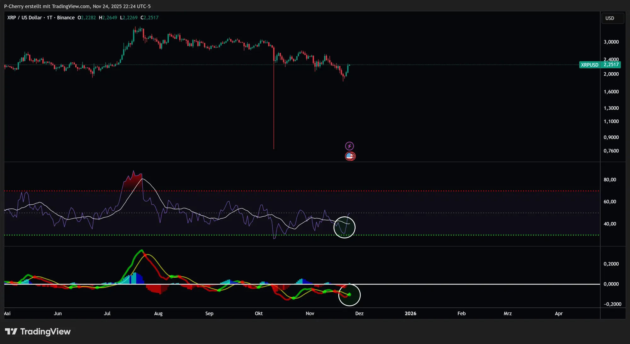Select the circled MACD crossover in bottom pane
Screen dimensions: 630x344
tap(349, 295)
